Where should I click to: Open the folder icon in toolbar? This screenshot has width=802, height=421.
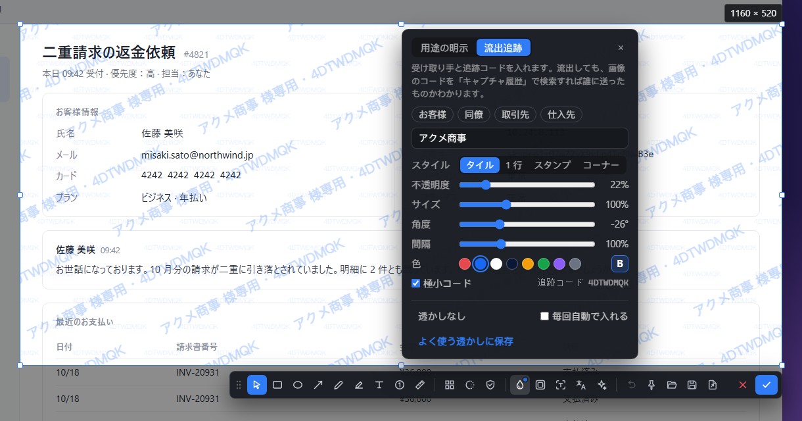[x=672, y=385]
